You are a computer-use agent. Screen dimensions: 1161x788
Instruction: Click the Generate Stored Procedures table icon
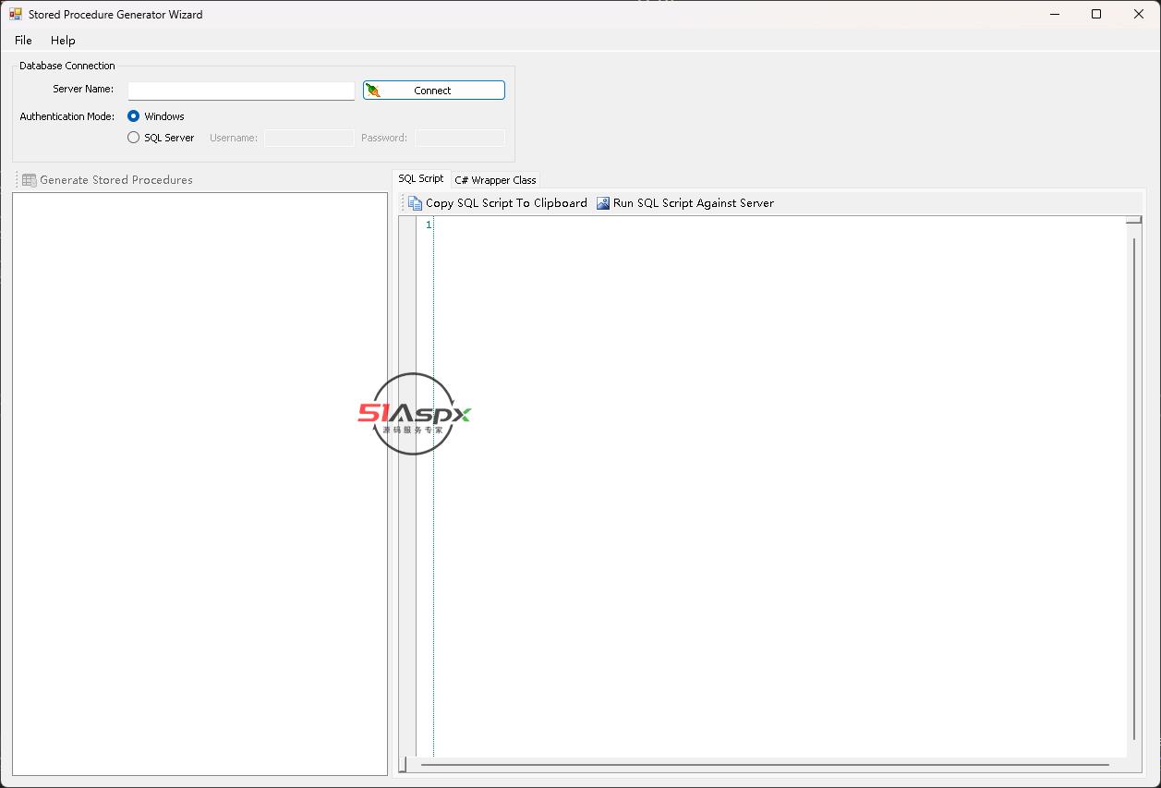click(30, 180)
